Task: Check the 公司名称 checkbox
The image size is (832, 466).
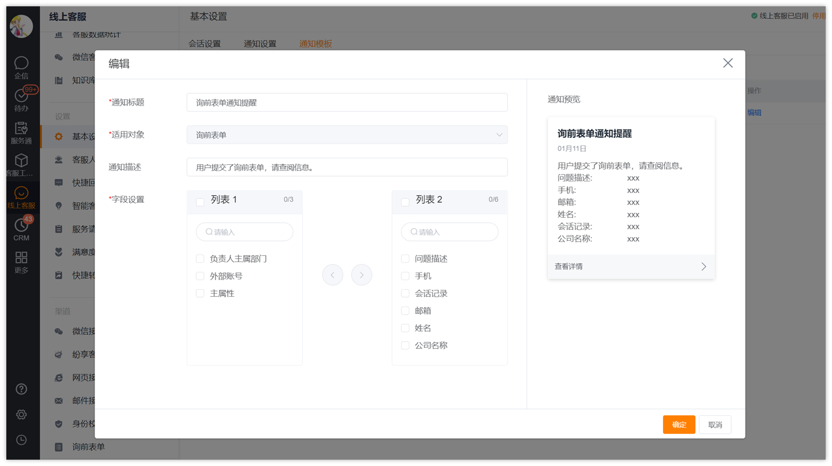Action: (x=405, y=346)
